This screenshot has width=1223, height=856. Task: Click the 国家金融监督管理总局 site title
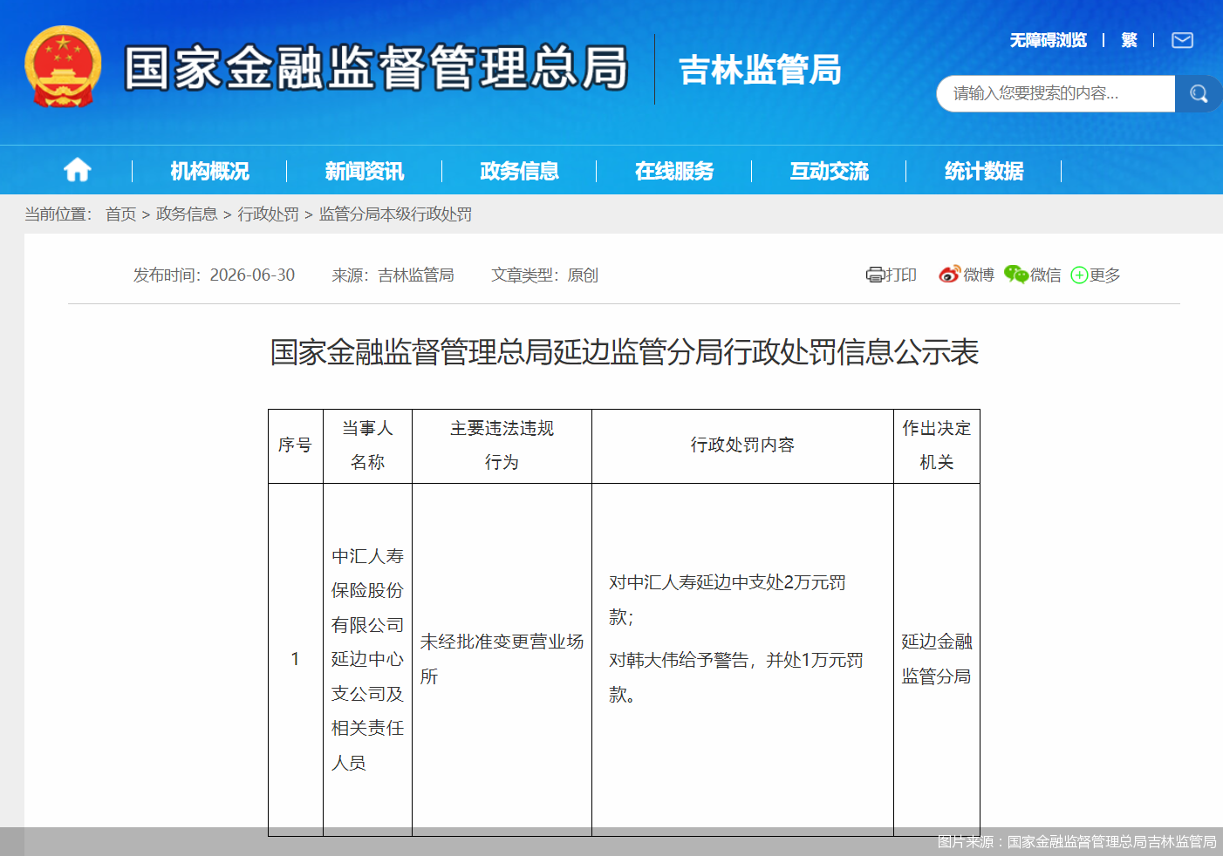click(376, 68)
